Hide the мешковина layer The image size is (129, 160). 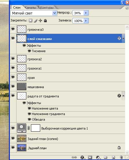tap(13, 86)
